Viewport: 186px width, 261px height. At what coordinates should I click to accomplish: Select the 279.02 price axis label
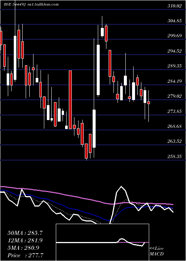click(174, 96)
